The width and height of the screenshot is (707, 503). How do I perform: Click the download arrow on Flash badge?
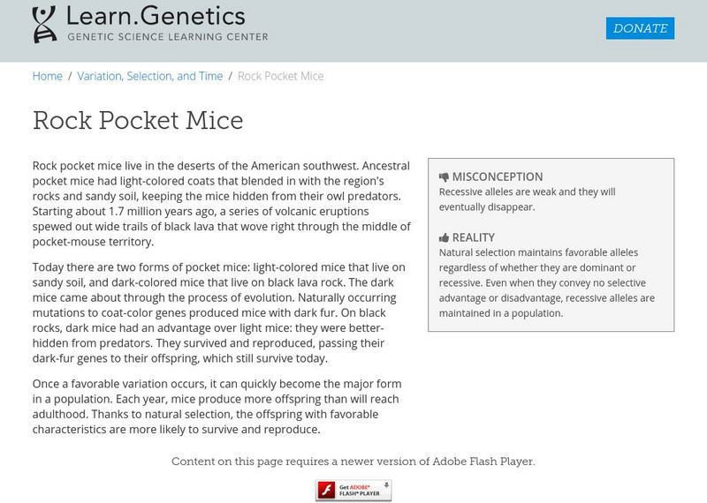click(x=385, y=484)
